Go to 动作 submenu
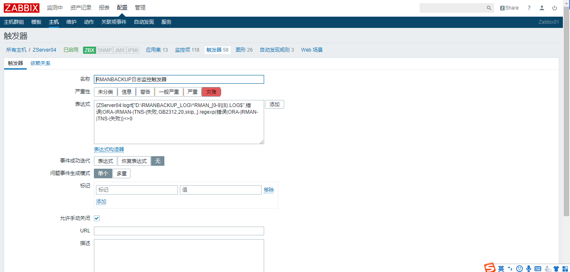 [x=89, y=22]
